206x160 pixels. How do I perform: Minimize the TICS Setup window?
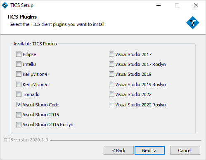click(159, 5)
